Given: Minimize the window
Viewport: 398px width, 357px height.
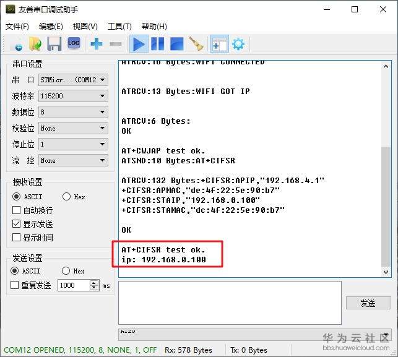Looking at the screenshot, I should [x=327, y=9].
